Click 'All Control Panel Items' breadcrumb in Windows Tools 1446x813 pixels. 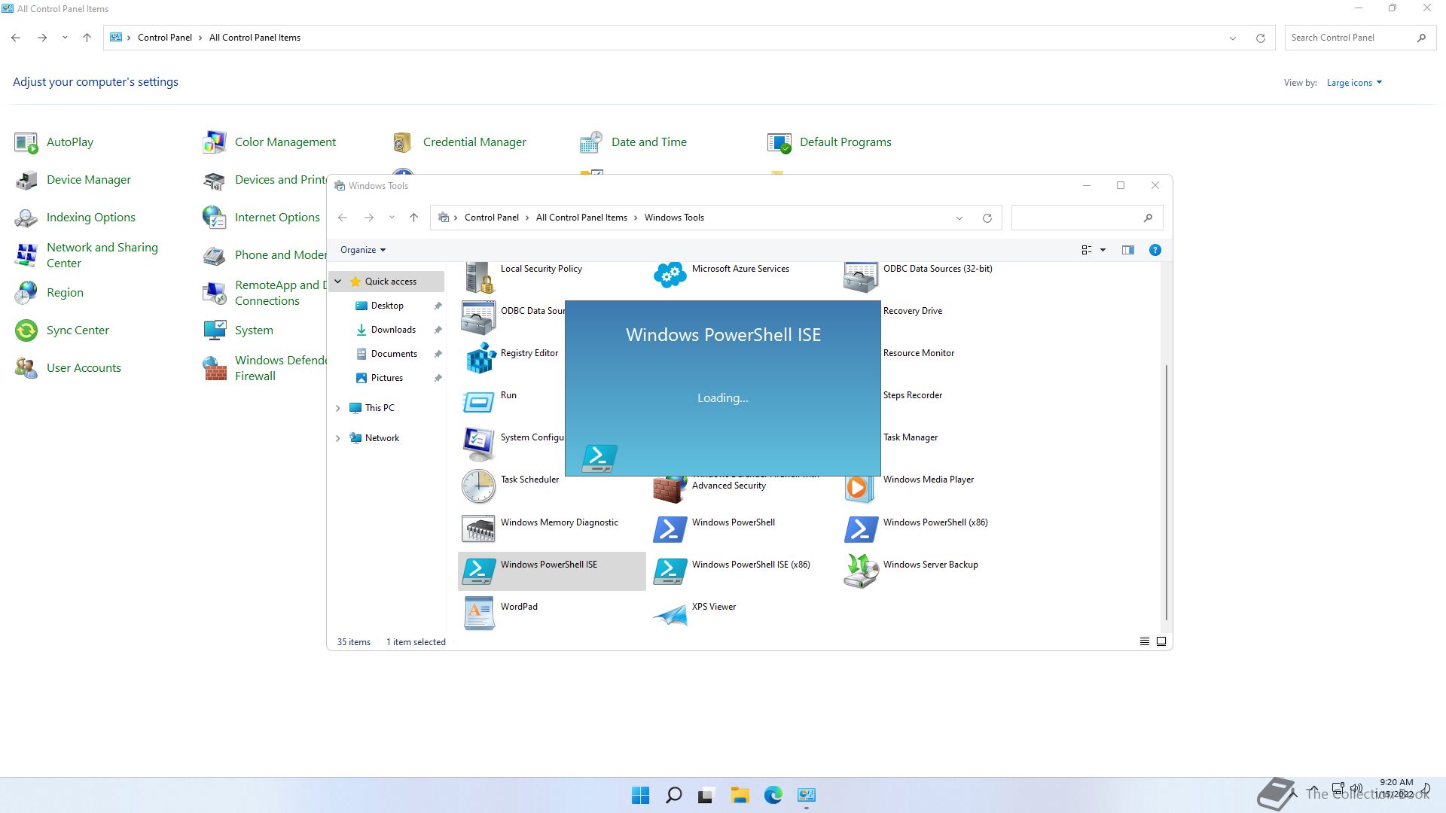click(x=581, y=218)
